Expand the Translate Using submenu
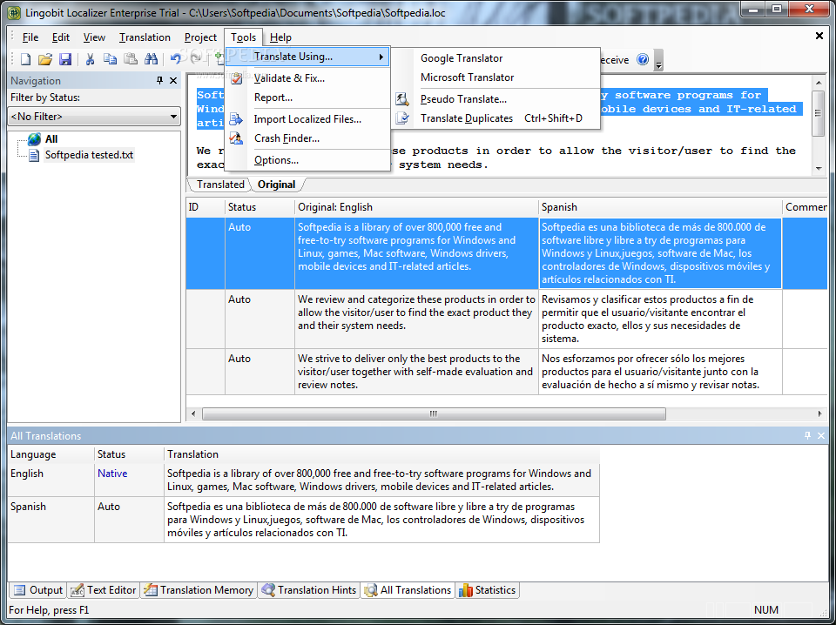 308,57
